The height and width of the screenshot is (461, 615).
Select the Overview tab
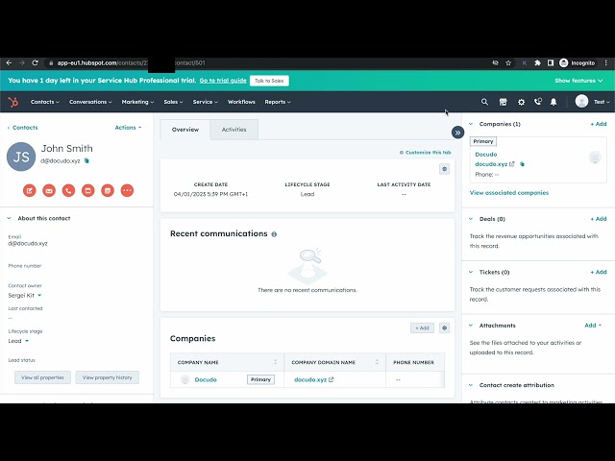point(185,130)
